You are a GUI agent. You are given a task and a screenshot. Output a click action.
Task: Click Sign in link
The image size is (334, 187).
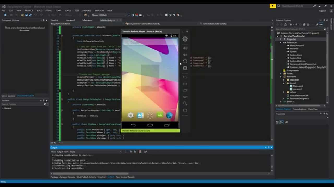pos(323,11)
